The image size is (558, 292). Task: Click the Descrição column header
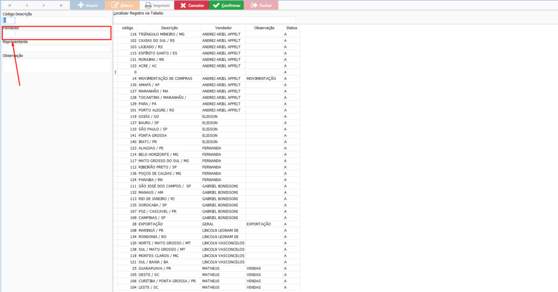tap(169, 27)
